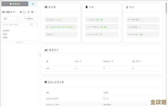Open the settings button beside New Connection
Screen dimensions: 168x107
pyautogui.click(x=33, y=4)
